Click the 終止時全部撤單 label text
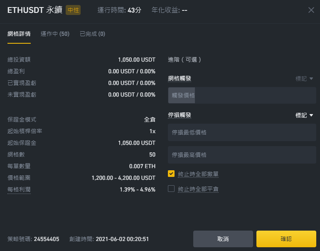 [198, 174]
